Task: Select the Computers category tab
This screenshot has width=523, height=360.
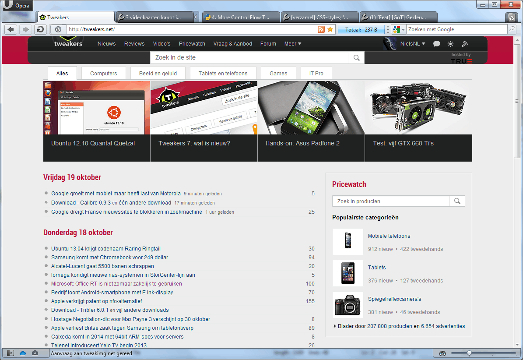Action: coord(103,74)
